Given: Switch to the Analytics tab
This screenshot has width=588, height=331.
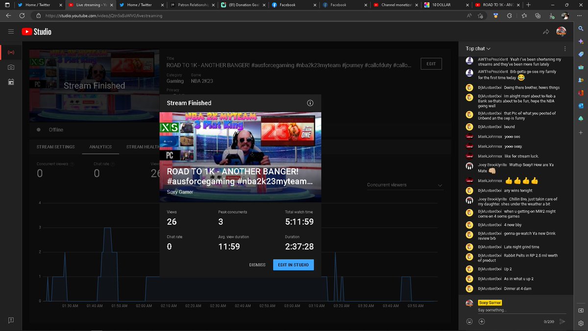Looking at the screenshot, I should tap(100, 147).
